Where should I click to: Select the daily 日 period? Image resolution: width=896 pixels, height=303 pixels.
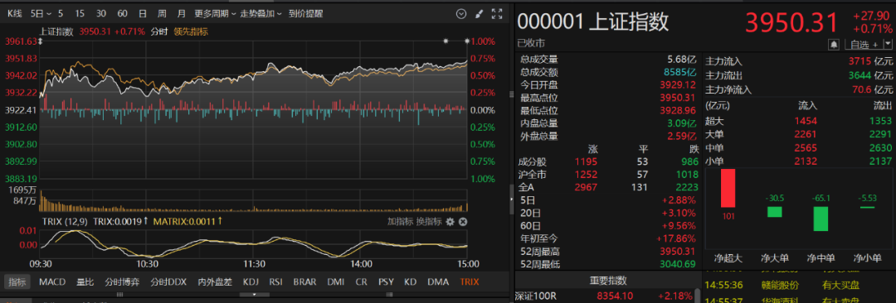coord(143,13)
